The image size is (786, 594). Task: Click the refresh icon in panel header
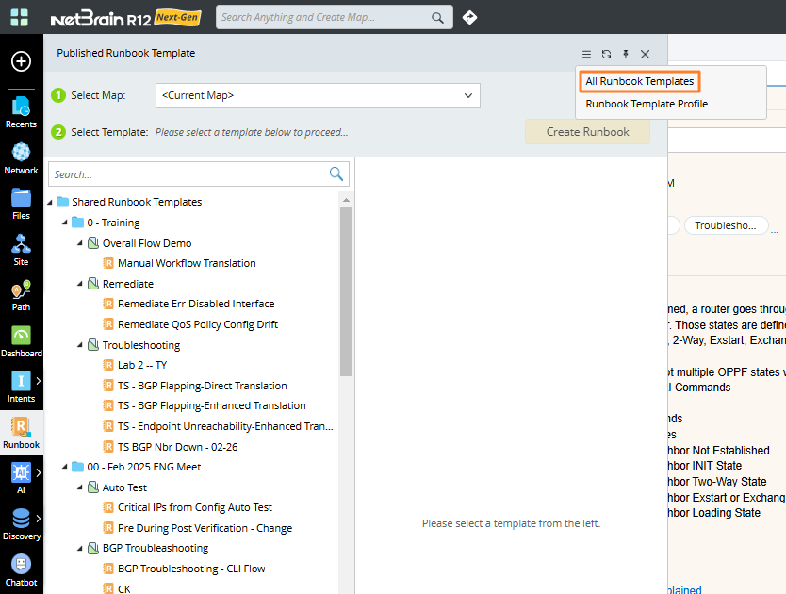pyautogui.click(x=606, y=54)
